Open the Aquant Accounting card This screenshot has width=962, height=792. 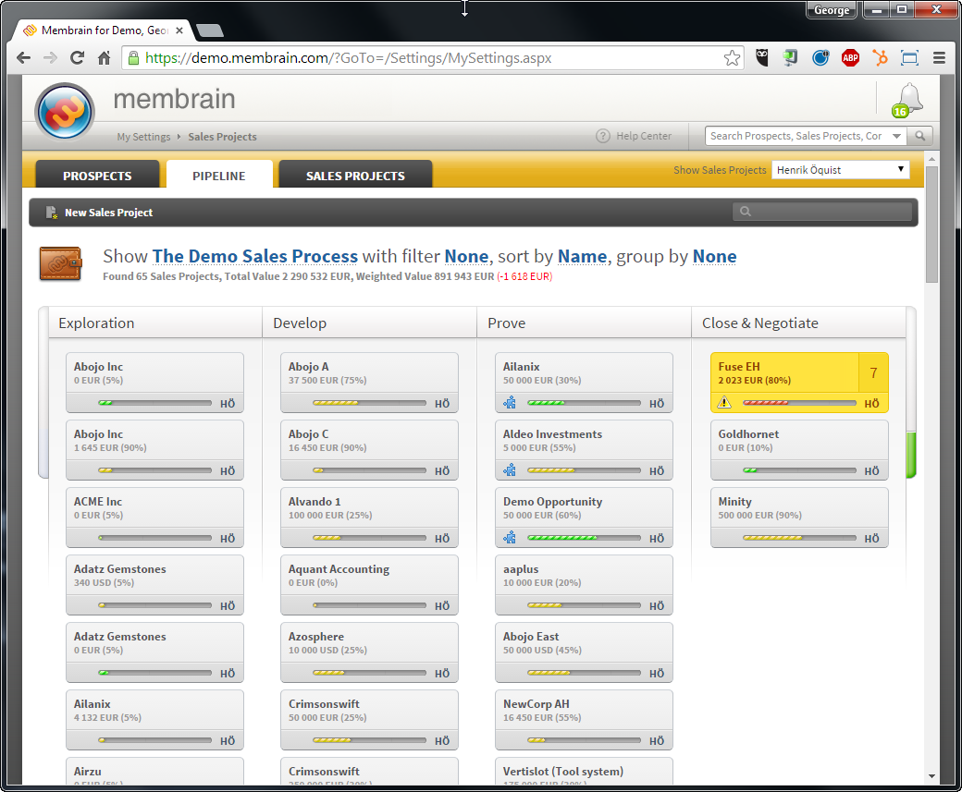pos(369,585)
